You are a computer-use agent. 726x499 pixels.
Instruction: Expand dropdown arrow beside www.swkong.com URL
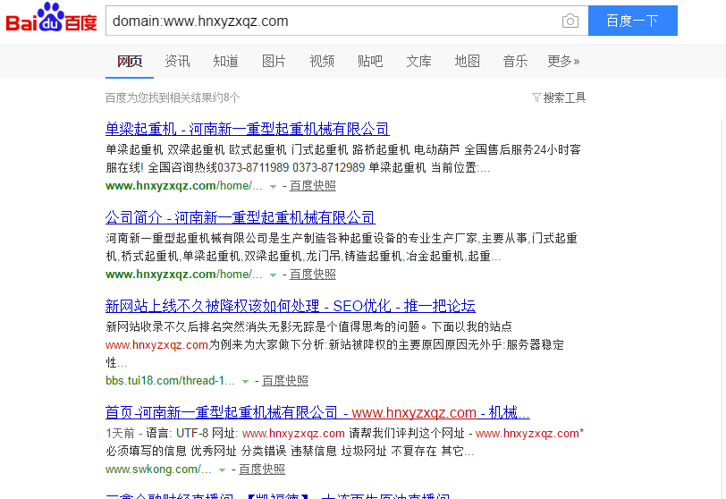(x=223, y=469)
